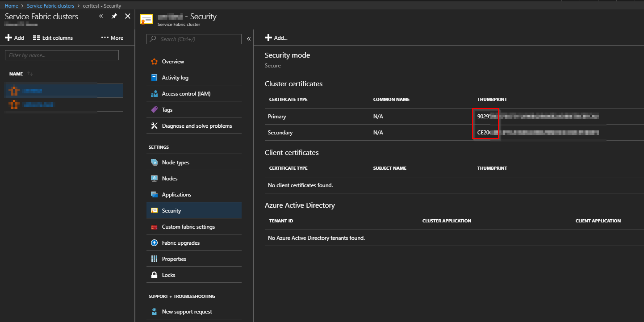The height and width of the screenshot is (322, 644).
Task: Switch to Fabric upgrades
Action: [181, 243]
